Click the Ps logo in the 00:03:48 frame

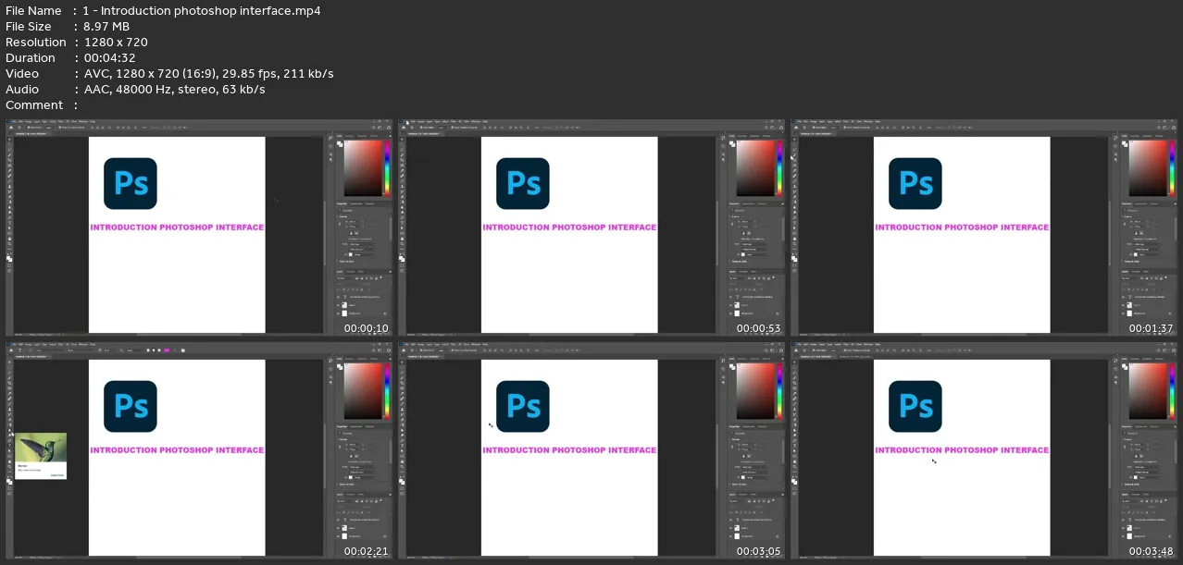pos(915,407)
